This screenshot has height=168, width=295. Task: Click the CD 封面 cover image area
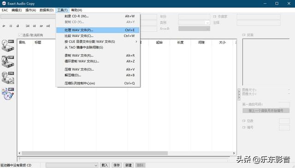266,62
